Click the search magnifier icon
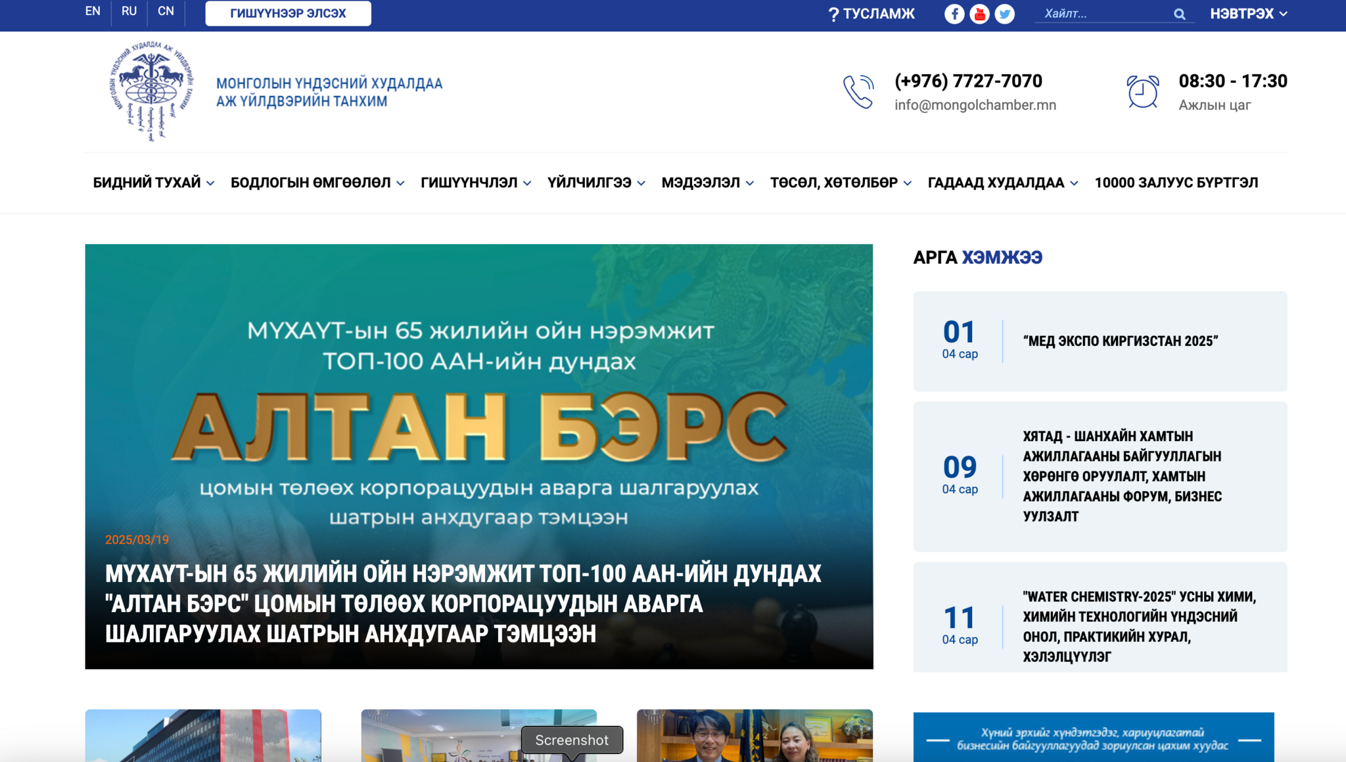 click(x=1180, y=14)
